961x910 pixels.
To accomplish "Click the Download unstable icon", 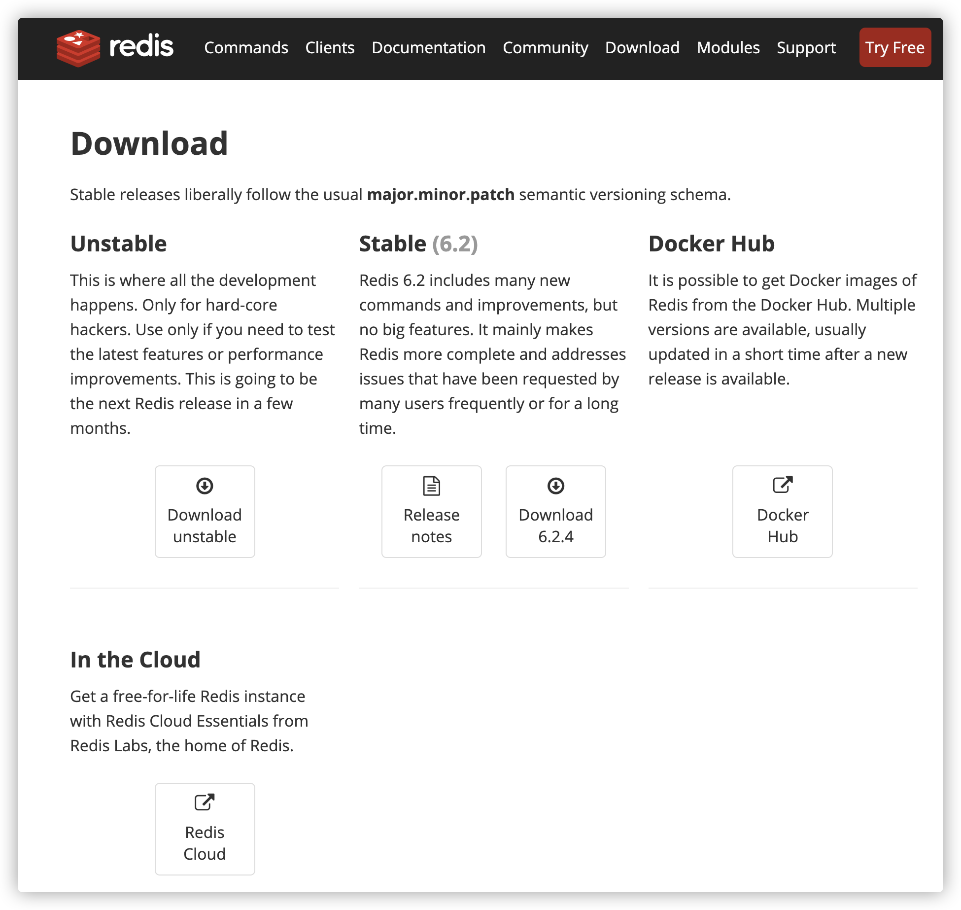I will point(204,485).
